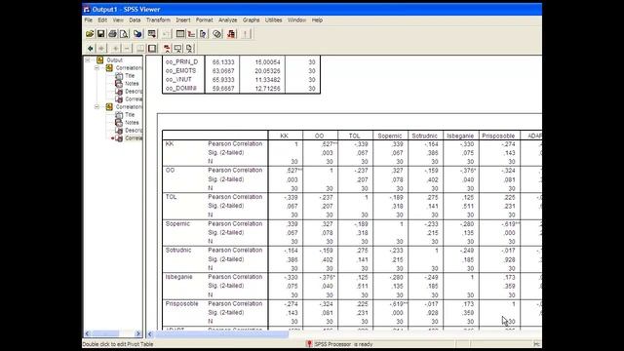624x351 pixels.
Task: Open the Help menu
Action: [x=317, y=19]
